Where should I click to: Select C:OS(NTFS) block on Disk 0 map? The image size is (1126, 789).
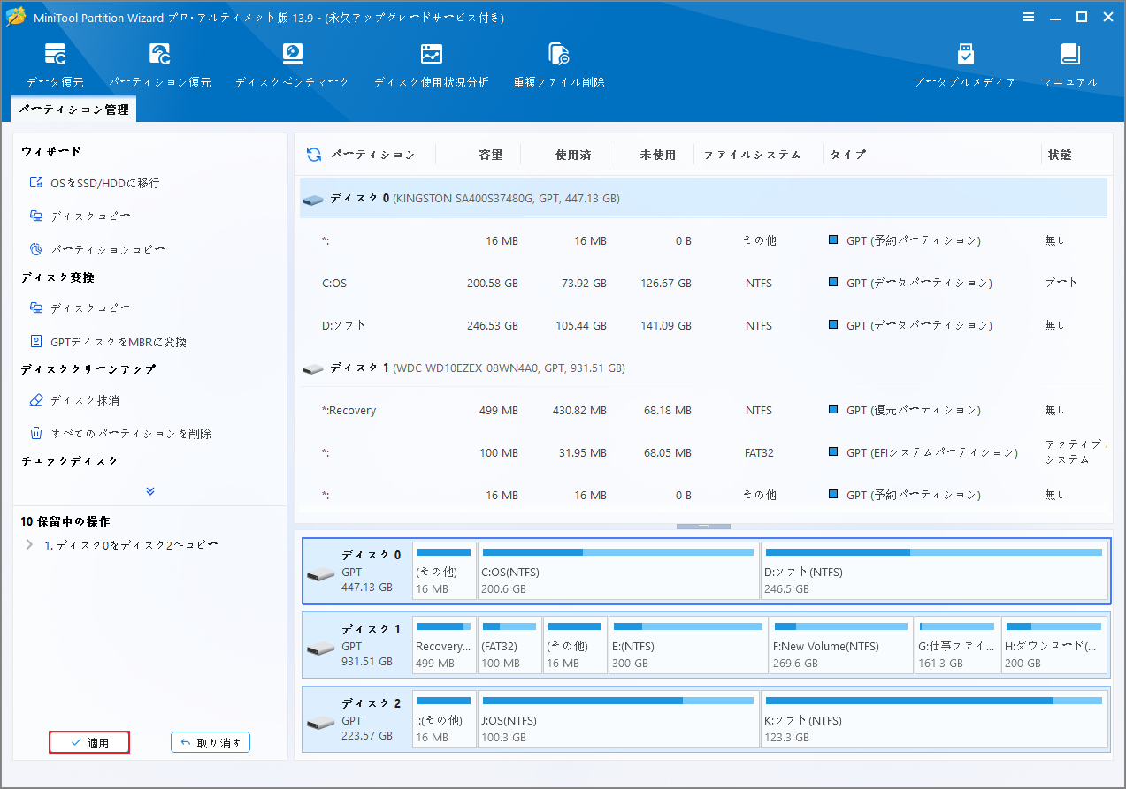click(x=618, y=571)
